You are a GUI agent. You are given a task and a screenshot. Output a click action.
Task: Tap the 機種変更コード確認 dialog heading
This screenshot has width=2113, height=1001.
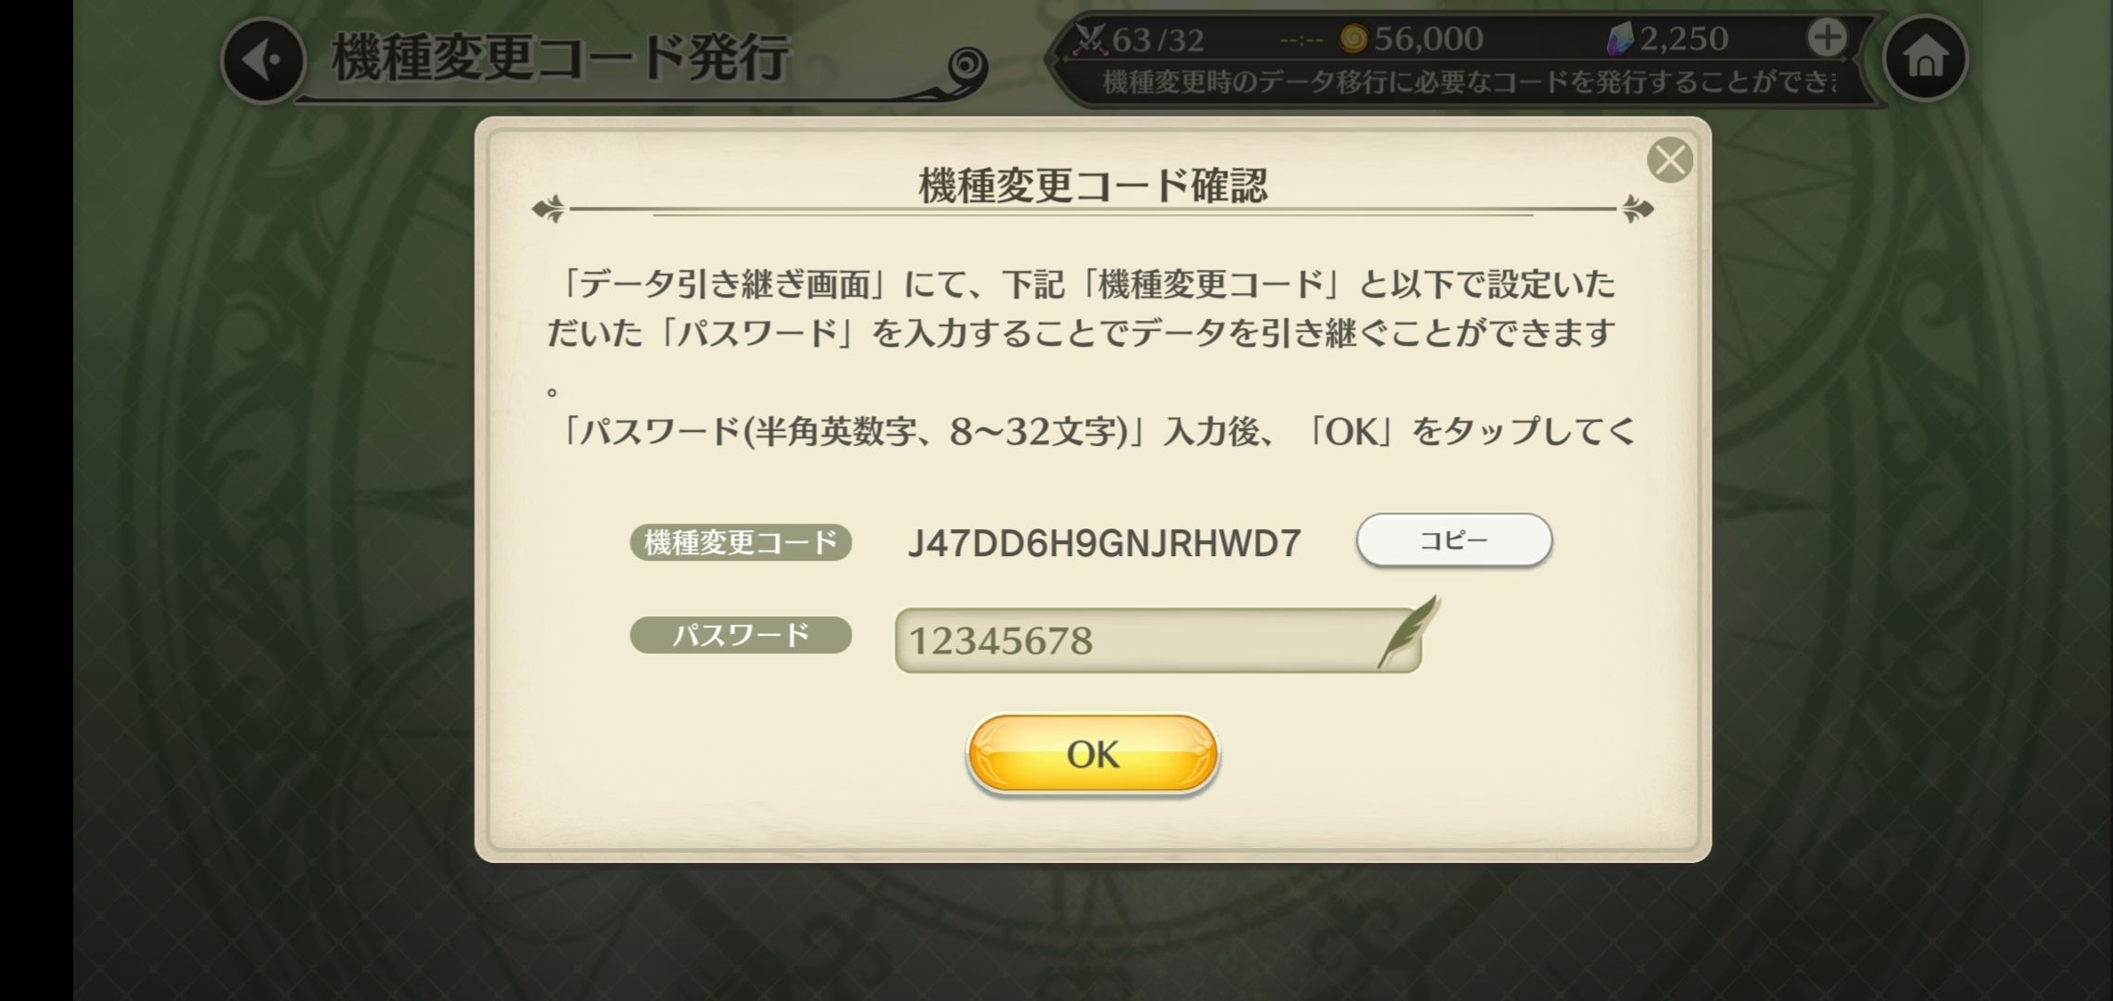pyautogui.click(x=1093, y=185)
